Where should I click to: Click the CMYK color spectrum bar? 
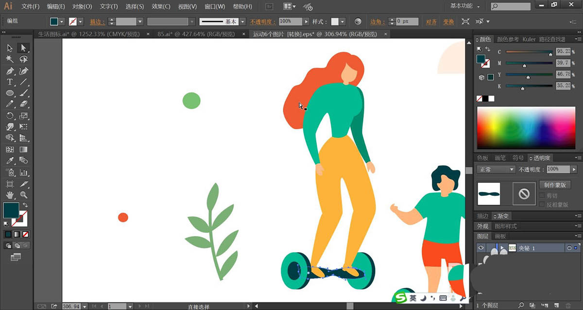coord(527,128)
